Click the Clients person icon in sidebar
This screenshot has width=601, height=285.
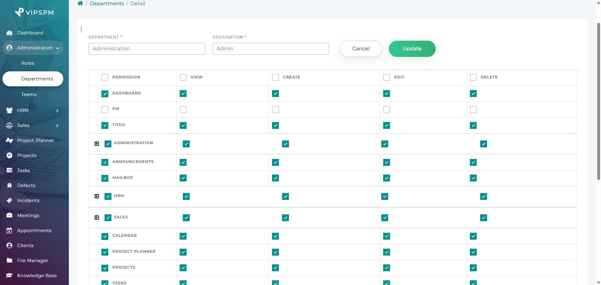coord(9,246)
